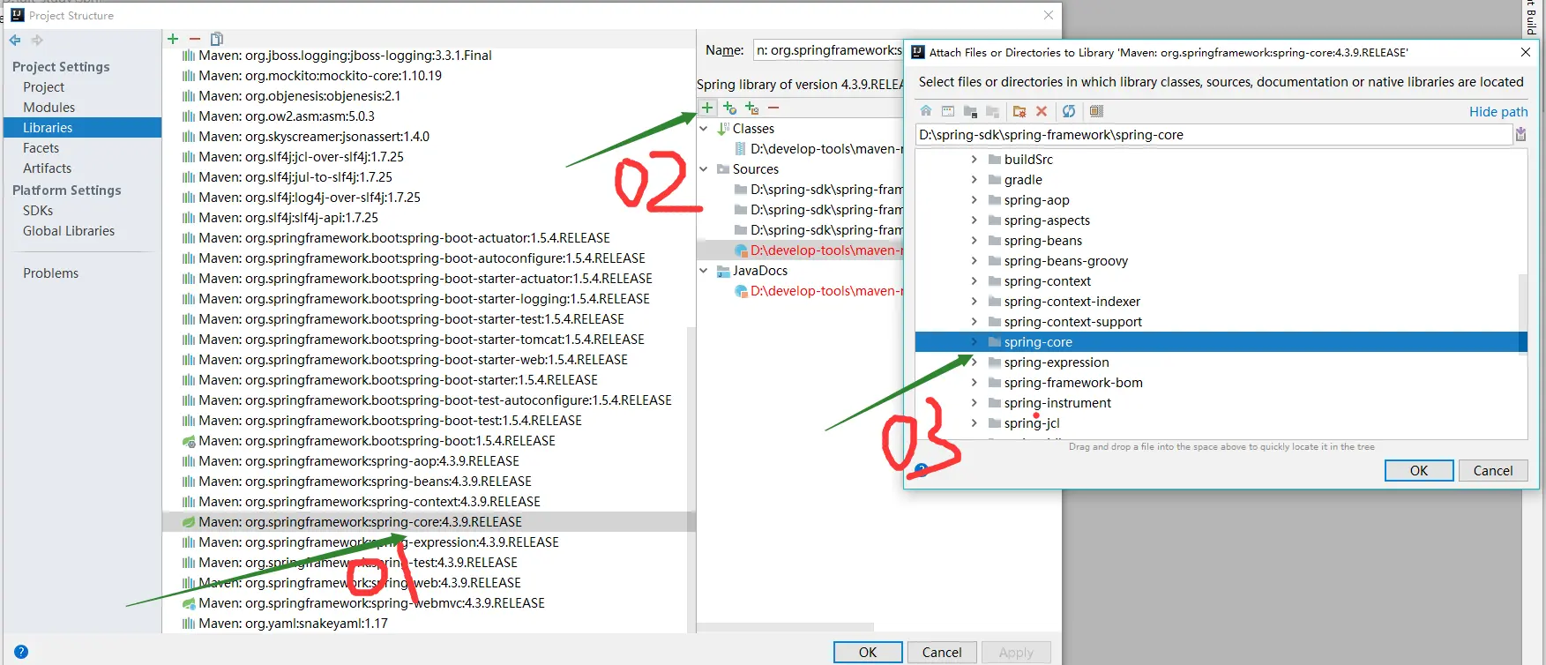This screenshot has height=665, width=1546.
Task: Open the Libraries settings page
Action: [x=82, y=128]
